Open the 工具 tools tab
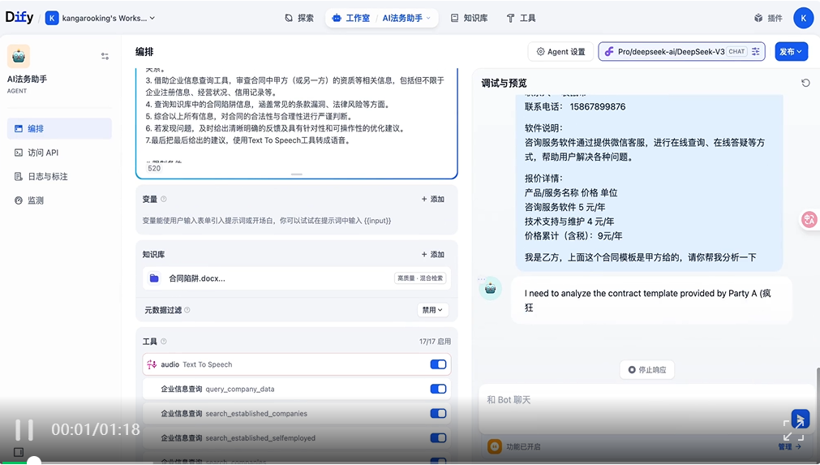The width and height of the screenshot is (820, 465). pos(521,18)
